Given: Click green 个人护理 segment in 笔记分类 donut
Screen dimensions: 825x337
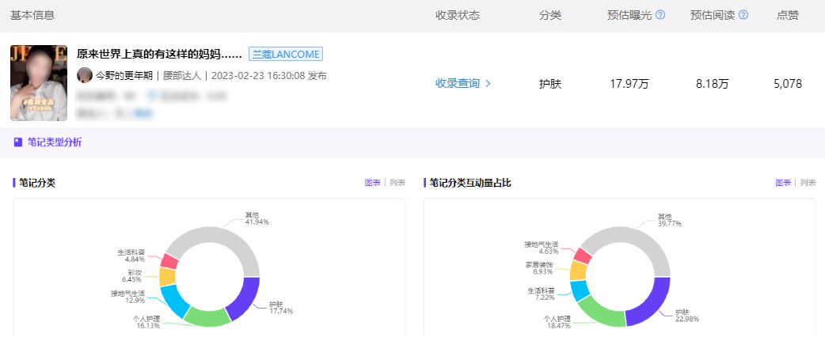Looking at the screenshot, I should click(207, 316).
